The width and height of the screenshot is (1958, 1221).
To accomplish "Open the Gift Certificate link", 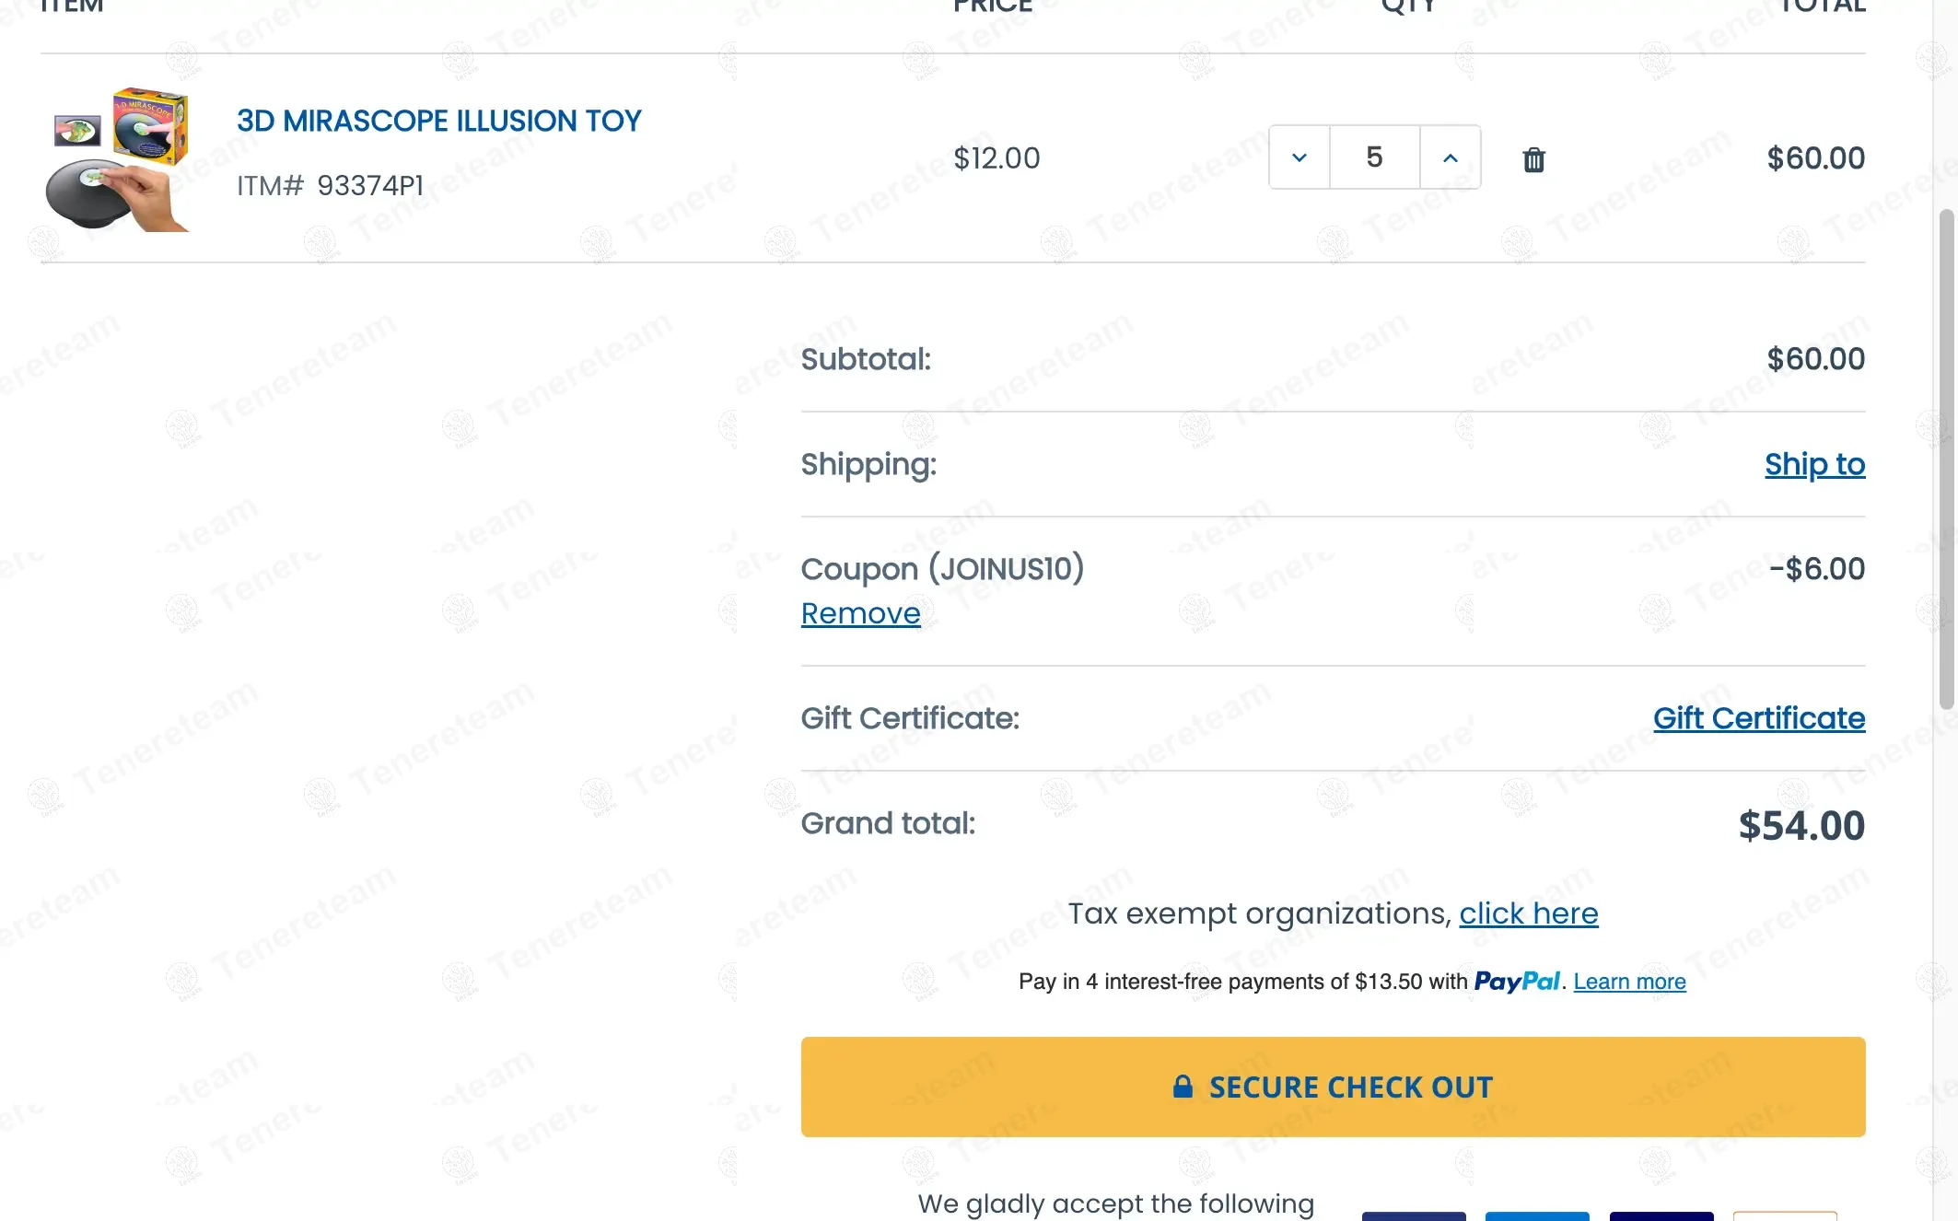I will click(x=1758, y=718).
